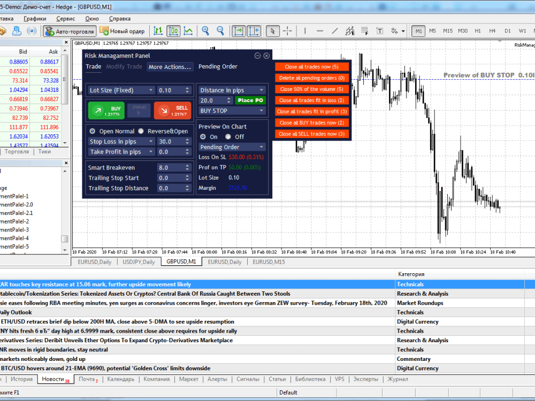The image size is (535, 401).
Task: Close the Market Watch panel
Action: click(66, 42)
